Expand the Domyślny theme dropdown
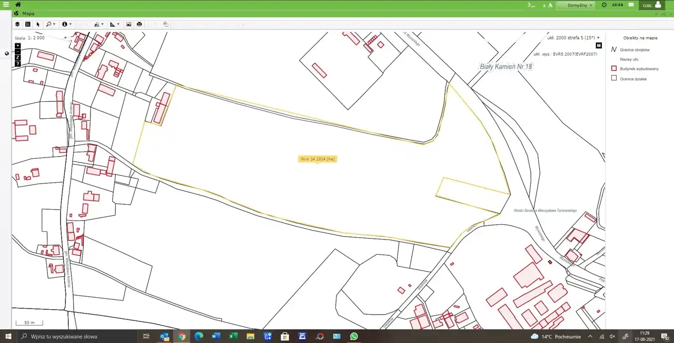Screen dimensions: 674x343 (575, 5)
